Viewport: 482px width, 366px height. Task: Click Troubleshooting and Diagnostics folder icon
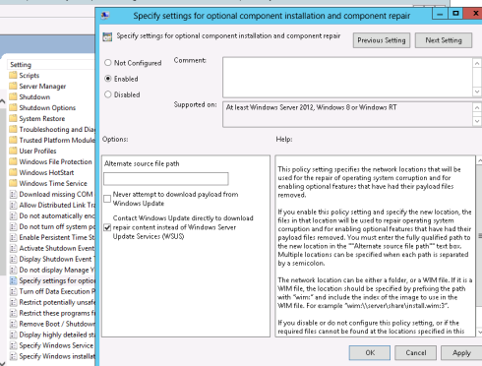click(13, 129)
